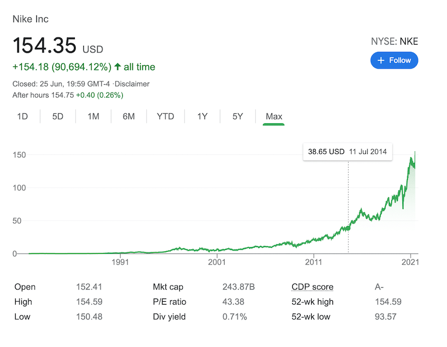Click the CDP score value A-
447x347 pixels.
coord(379,287)
